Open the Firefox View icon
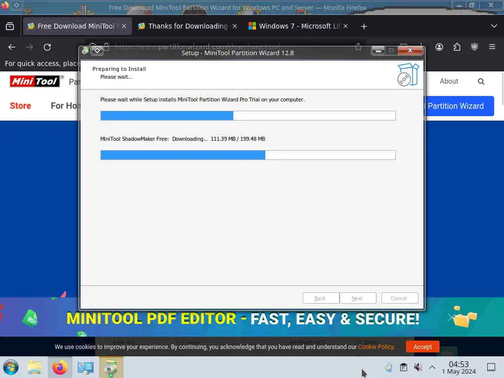The width and height of the screenshot is (504, 378). click(x=10, y=26)
